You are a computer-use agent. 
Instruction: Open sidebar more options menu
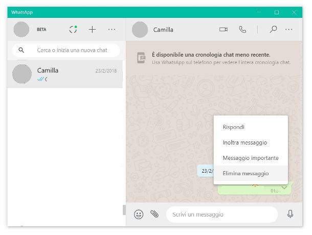(x=112, y=30)
